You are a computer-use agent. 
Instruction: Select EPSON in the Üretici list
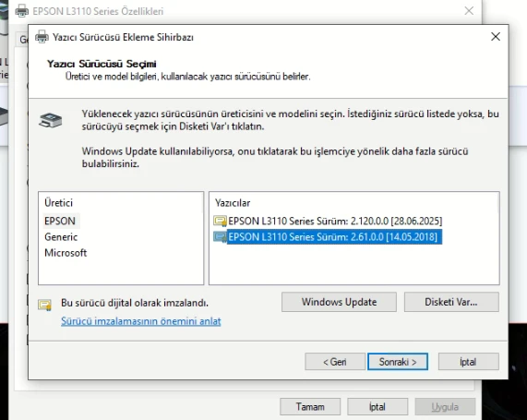tap(60, 221)
